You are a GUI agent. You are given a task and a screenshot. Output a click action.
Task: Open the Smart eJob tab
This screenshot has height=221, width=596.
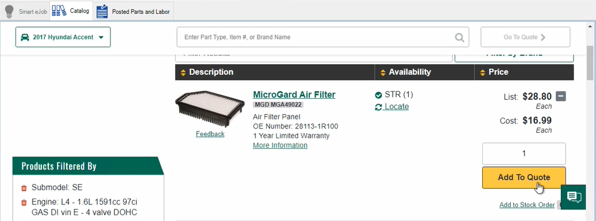tap(26, 11)
